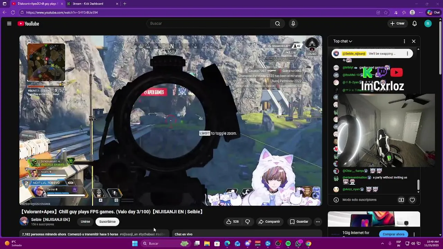443x249 pixels.
Task: Save video with Guardar button
Action: (299, 222)
